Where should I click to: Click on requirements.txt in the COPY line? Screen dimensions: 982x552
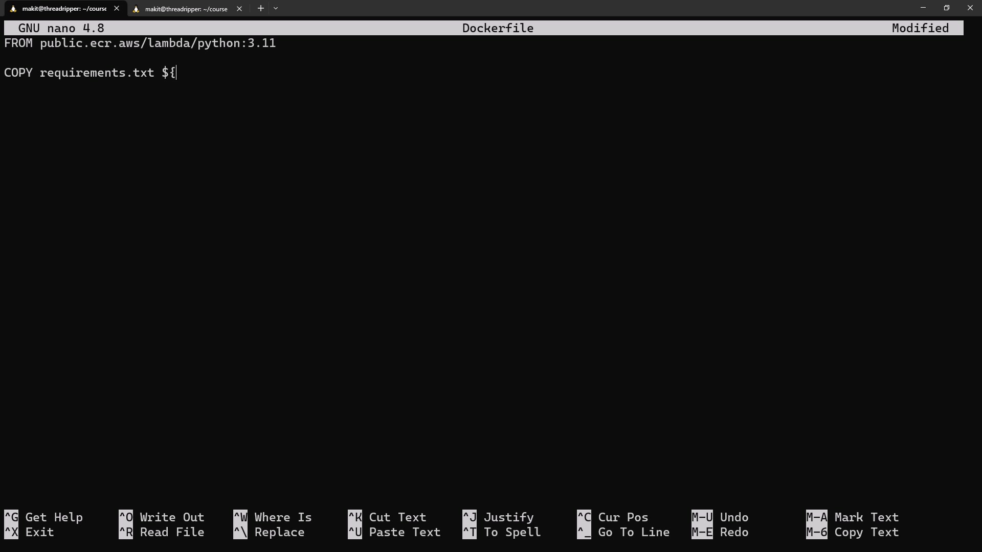(97, 73)
